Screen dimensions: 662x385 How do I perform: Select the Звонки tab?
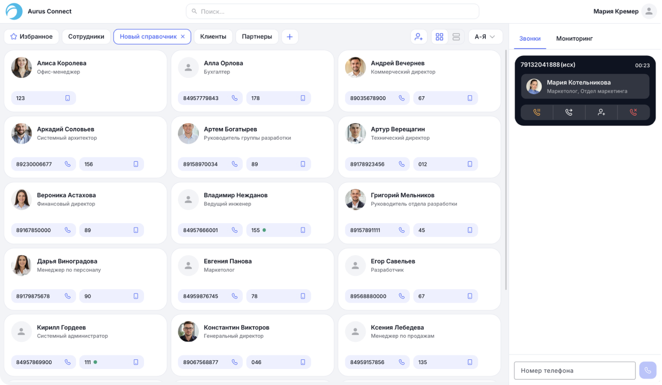coord(530,39)
